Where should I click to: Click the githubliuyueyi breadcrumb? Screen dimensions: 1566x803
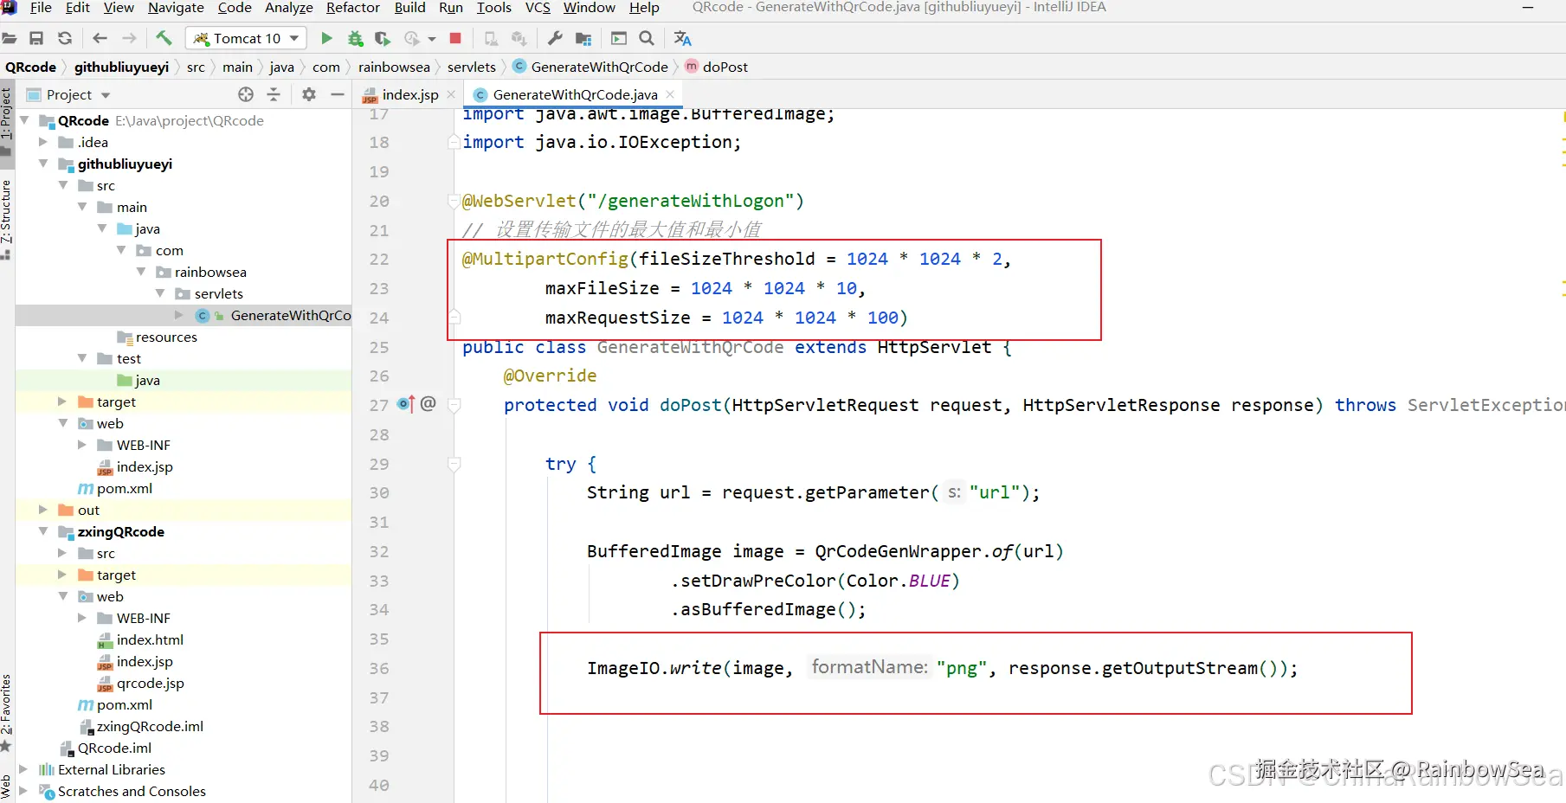121,67
